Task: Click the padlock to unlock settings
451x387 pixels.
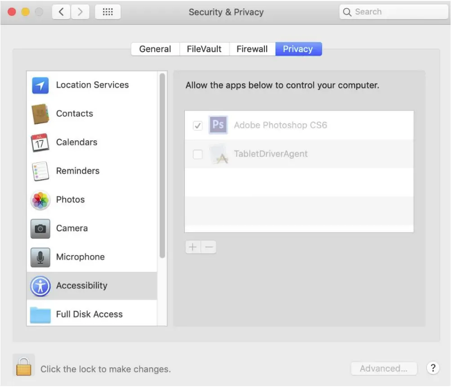Action: coord(23,366)
